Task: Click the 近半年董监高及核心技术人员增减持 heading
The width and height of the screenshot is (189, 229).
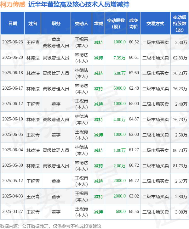Action: click(79, 4)
